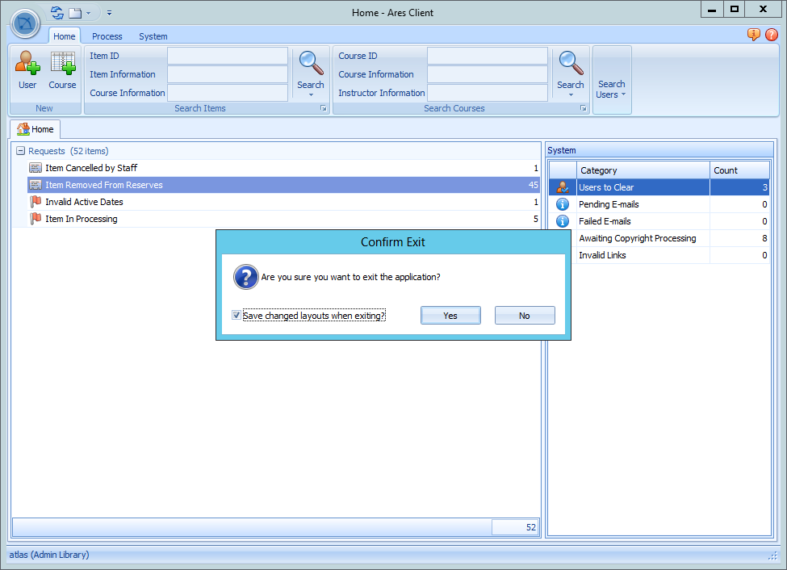Open the quick access toolbar customize arrow

pyautogui.click(x=108, y=12)
